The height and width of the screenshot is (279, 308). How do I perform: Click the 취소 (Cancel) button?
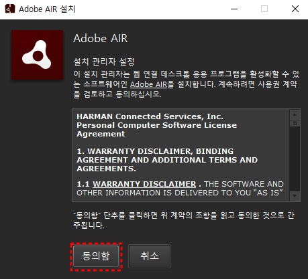pyautogui.click(x=150, y=256)
